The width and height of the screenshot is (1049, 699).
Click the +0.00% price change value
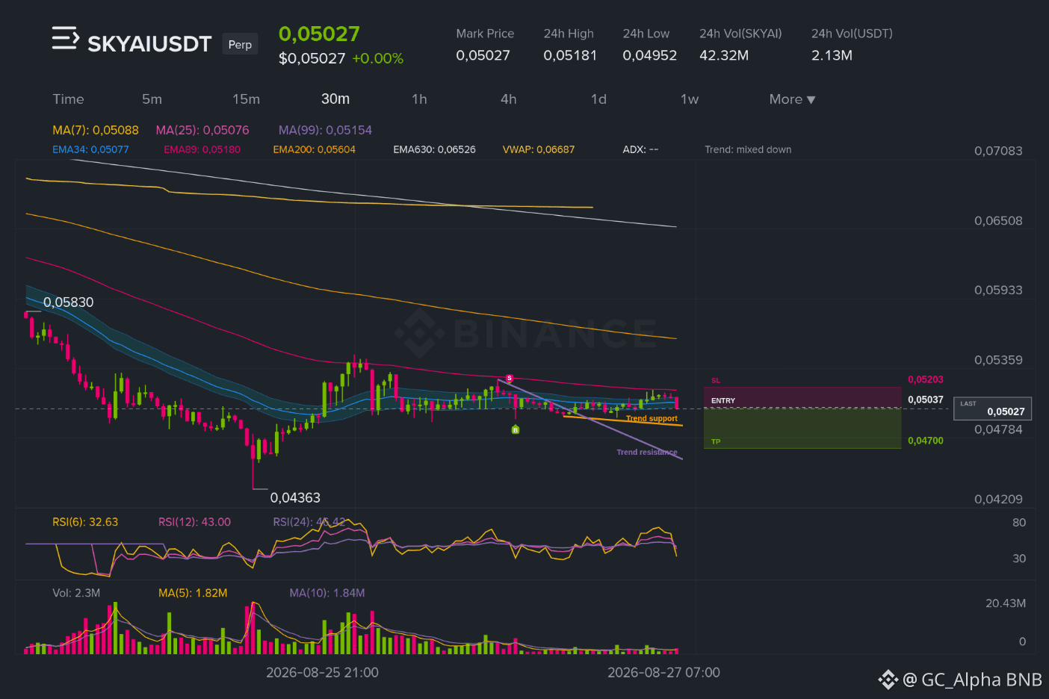[x=378, y=58]
